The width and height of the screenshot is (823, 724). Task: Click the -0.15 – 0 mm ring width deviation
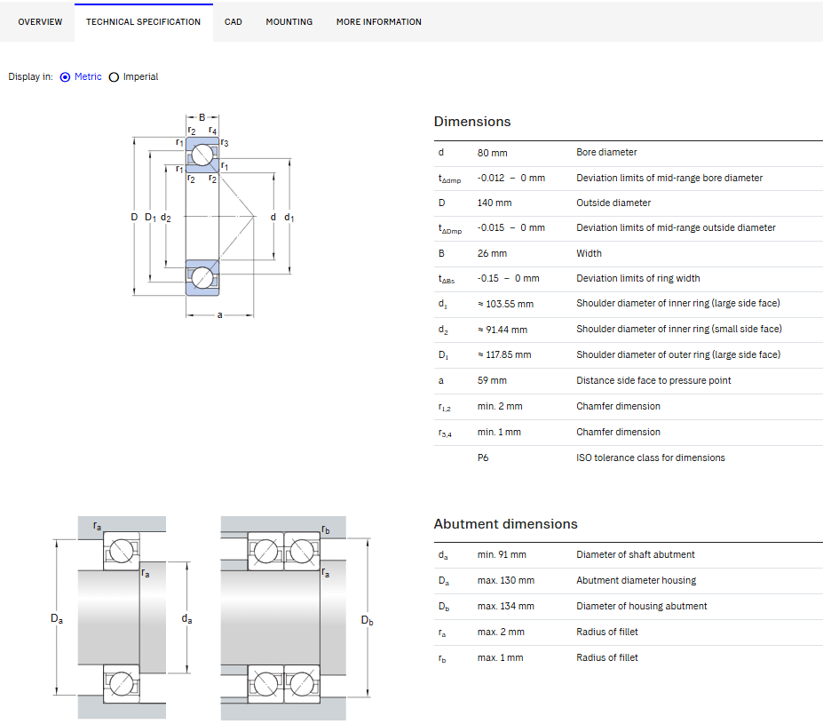[x=508, y=278]
